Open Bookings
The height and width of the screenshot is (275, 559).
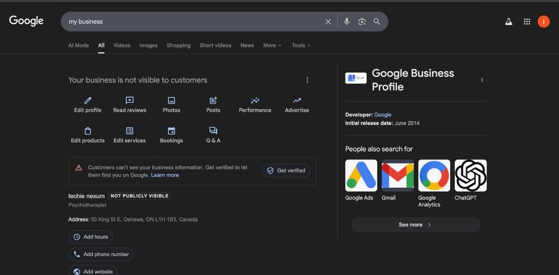point(171,135)
